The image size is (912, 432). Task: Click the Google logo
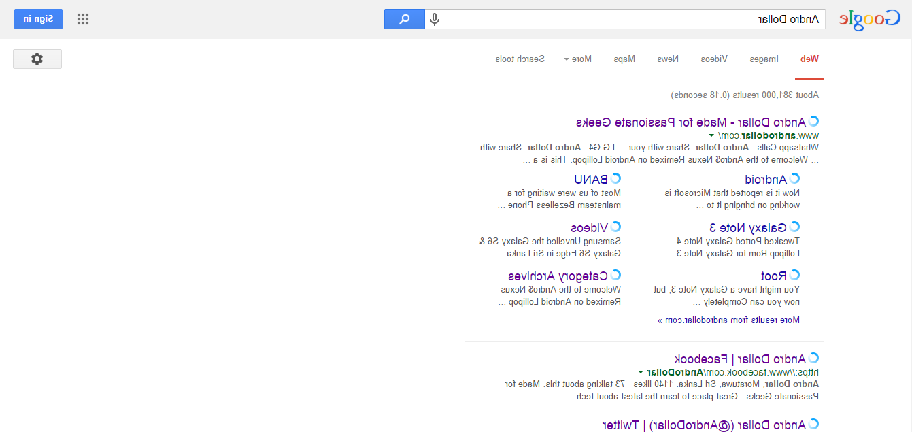(868, 20)
